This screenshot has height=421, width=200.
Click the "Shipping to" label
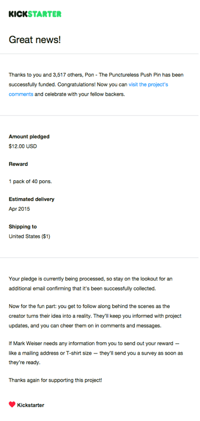pyautogui.click(x=23, y=227)
